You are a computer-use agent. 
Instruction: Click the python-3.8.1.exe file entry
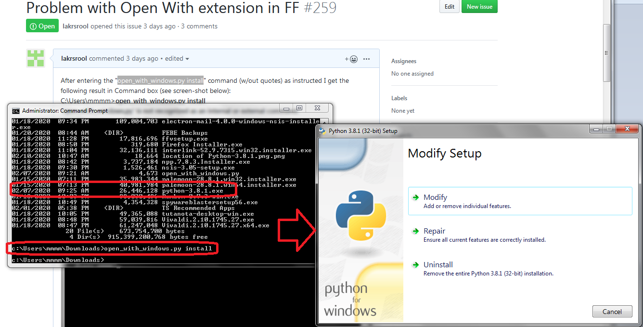click(193, 191)
